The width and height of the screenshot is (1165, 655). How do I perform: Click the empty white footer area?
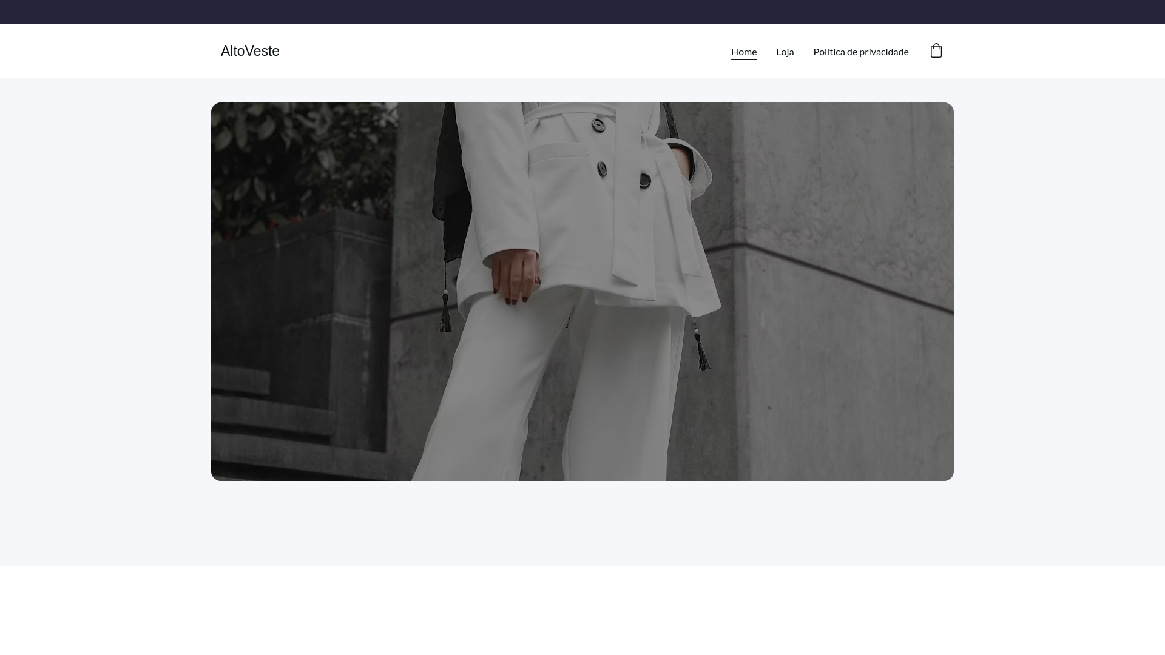pyautogui.click(x=582, y=610)
